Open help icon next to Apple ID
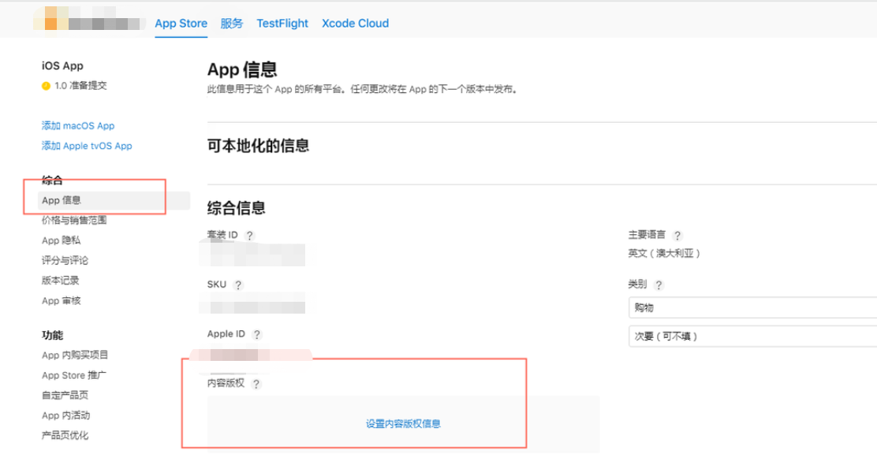This screenshot has width=877, height=472. [x=257, y=335]
